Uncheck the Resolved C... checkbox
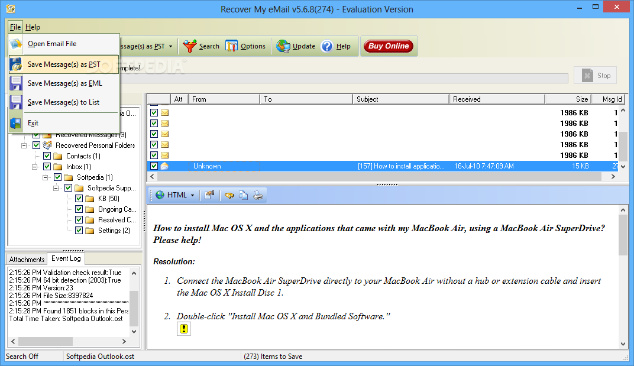Viewport: 634px width, 366px height. pyautogui.click(x=79, y=219)
